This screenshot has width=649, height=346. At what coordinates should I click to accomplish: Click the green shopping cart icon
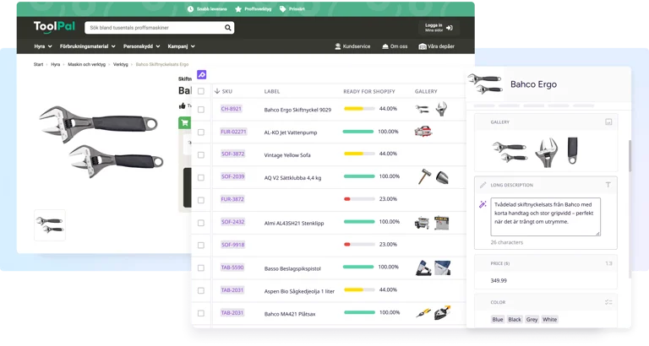point(184,122)
